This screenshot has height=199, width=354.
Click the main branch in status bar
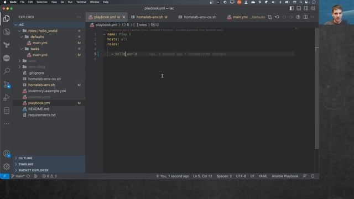tap(18, 176)
